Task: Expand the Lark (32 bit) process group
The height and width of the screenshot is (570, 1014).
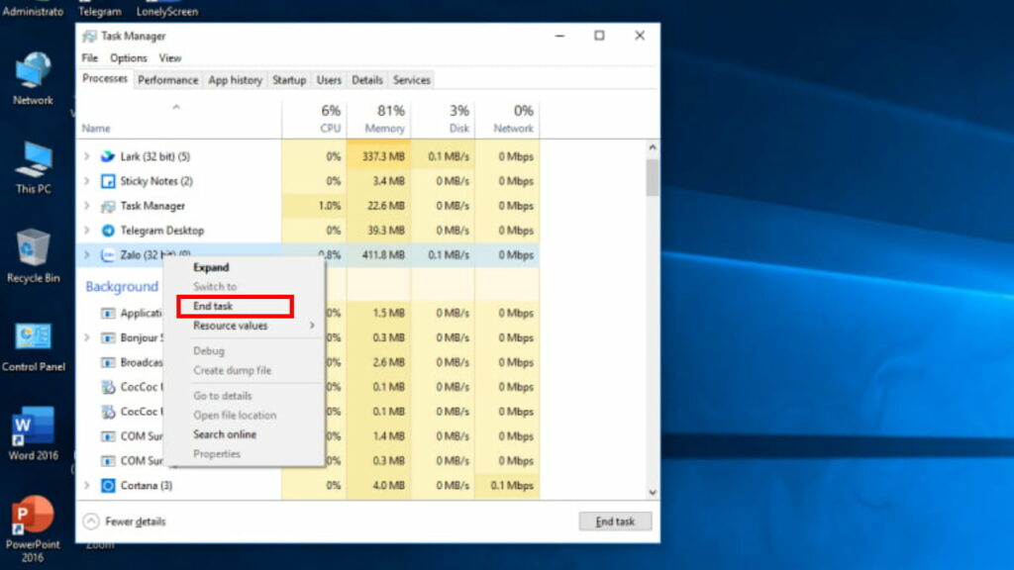Action: [x=87, y=155]
